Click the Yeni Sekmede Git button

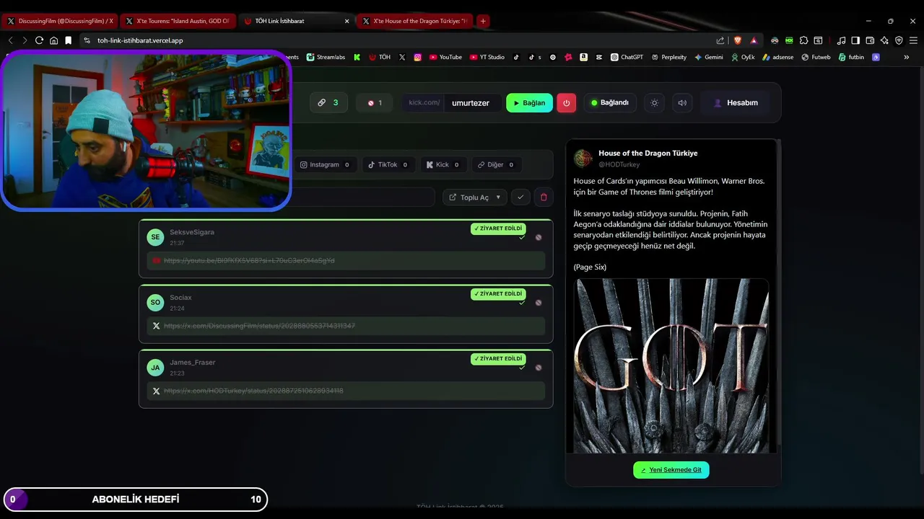pyautogui.click(x=671, y=470)
